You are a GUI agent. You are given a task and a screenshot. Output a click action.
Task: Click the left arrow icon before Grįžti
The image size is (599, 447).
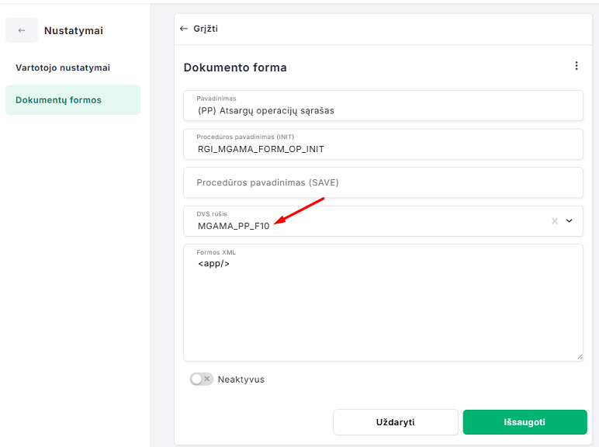pyautogui.click(x=184, y=29)
